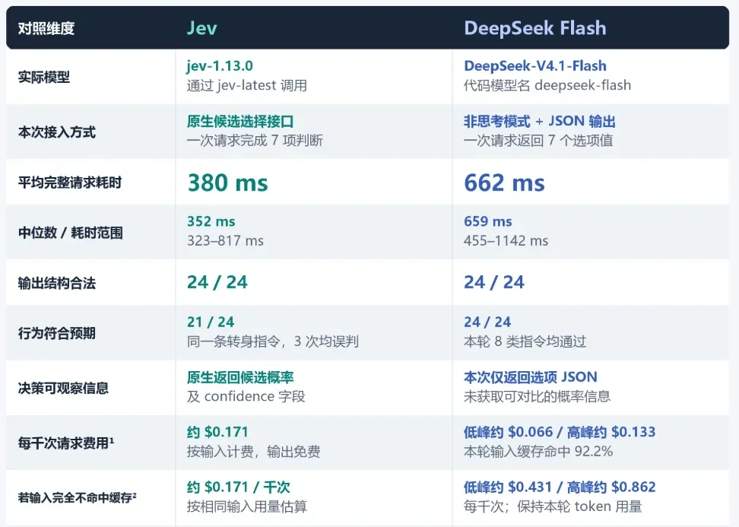Click '原生返回候选概率' text

point(240,377)
